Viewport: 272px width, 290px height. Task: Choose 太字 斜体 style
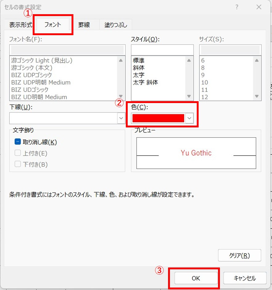[145, 82]
